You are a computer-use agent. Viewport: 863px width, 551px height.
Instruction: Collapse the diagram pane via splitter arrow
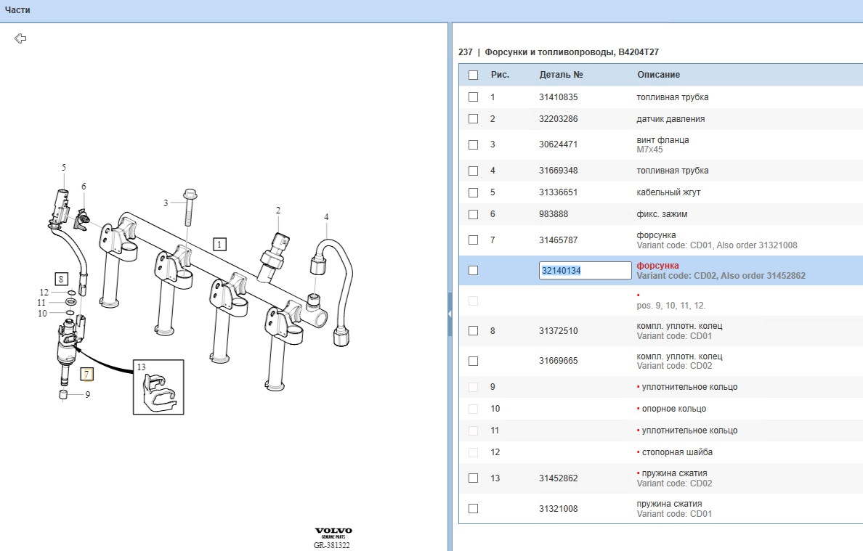(450, 314)
